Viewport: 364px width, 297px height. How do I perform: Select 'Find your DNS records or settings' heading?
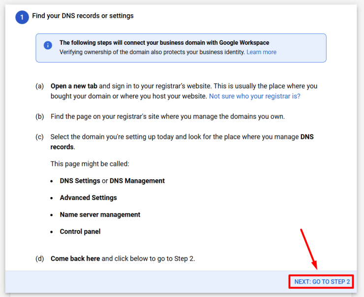click(83, 16)
